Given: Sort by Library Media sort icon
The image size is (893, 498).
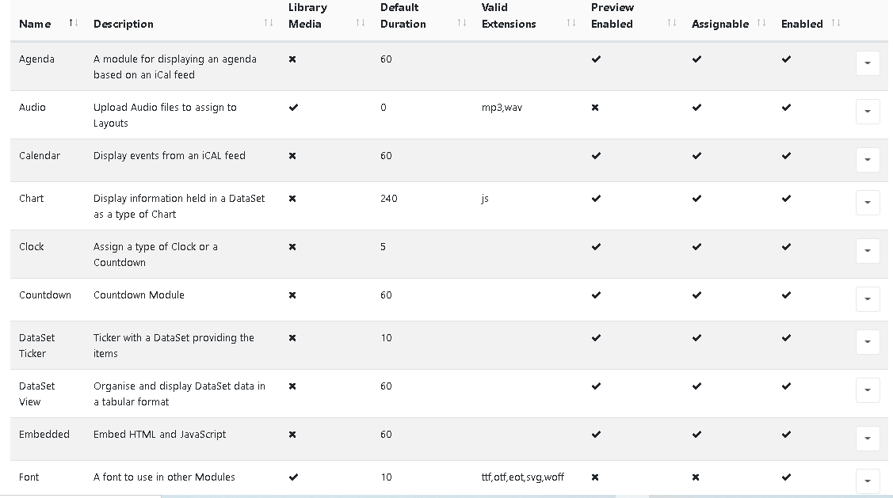Looking at the screenshot, I should click(361, 23).
